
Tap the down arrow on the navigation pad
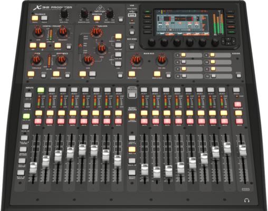pyautogui.click(x=228, y=43)
